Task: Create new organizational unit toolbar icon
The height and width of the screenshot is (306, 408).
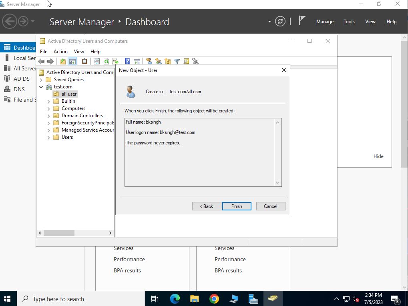Action: tap(168, 61)
